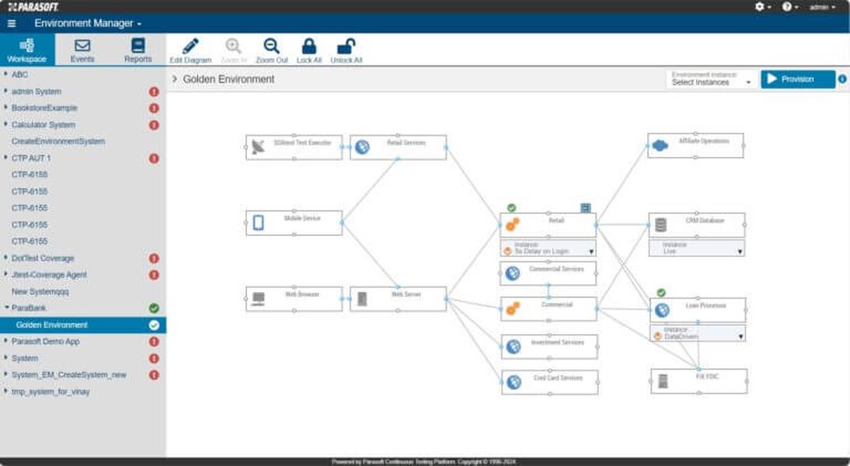Click the Unlock All open padlock icon
The width and height of the screenshot is (850, 466).
[x=346, y=46]
